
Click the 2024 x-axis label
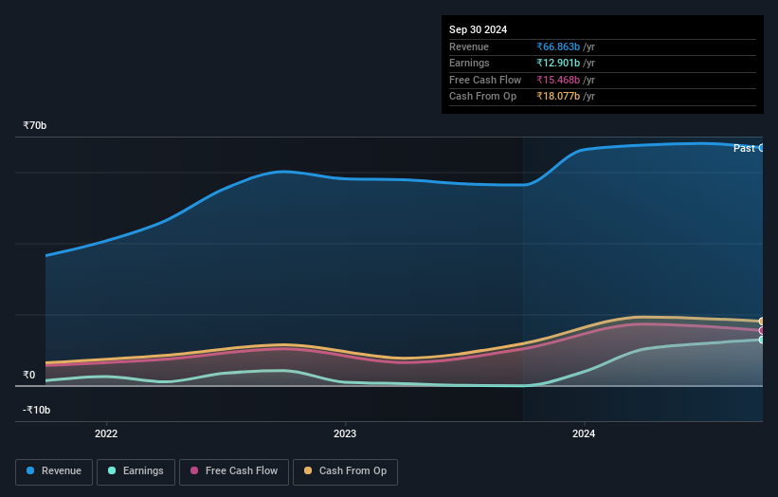pos(584,433)
